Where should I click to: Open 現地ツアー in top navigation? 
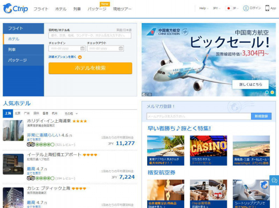click(x=122, y=9)
